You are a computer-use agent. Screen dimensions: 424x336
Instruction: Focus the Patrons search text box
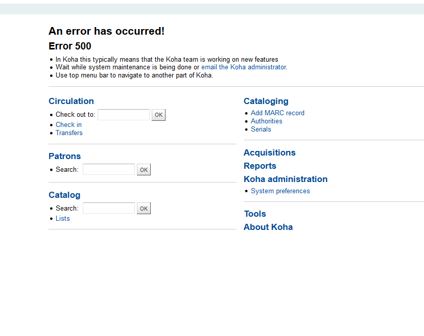click(108, 170)
